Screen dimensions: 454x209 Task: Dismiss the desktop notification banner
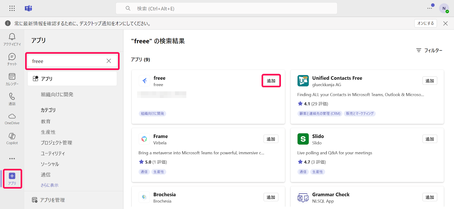coord(445,23)
